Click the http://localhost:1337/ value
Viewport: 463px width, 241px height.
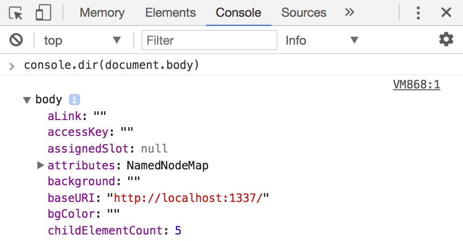(188, 198)
